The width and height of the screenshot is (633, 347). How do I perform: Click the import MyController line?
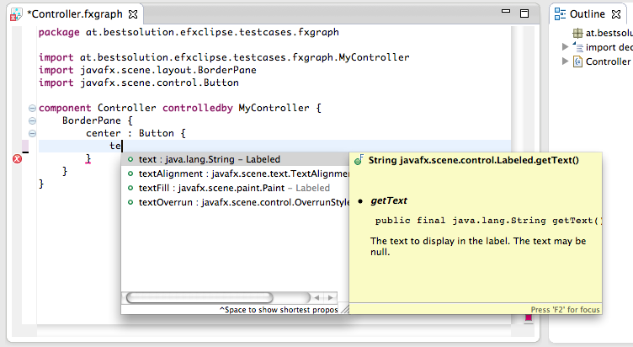pyautogui.click(x=224, y=57)
